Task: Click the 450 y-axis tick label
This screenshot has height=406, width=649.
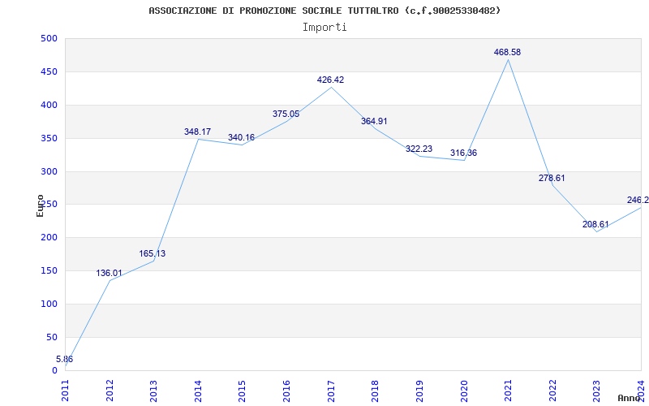Action: point(49,72)
